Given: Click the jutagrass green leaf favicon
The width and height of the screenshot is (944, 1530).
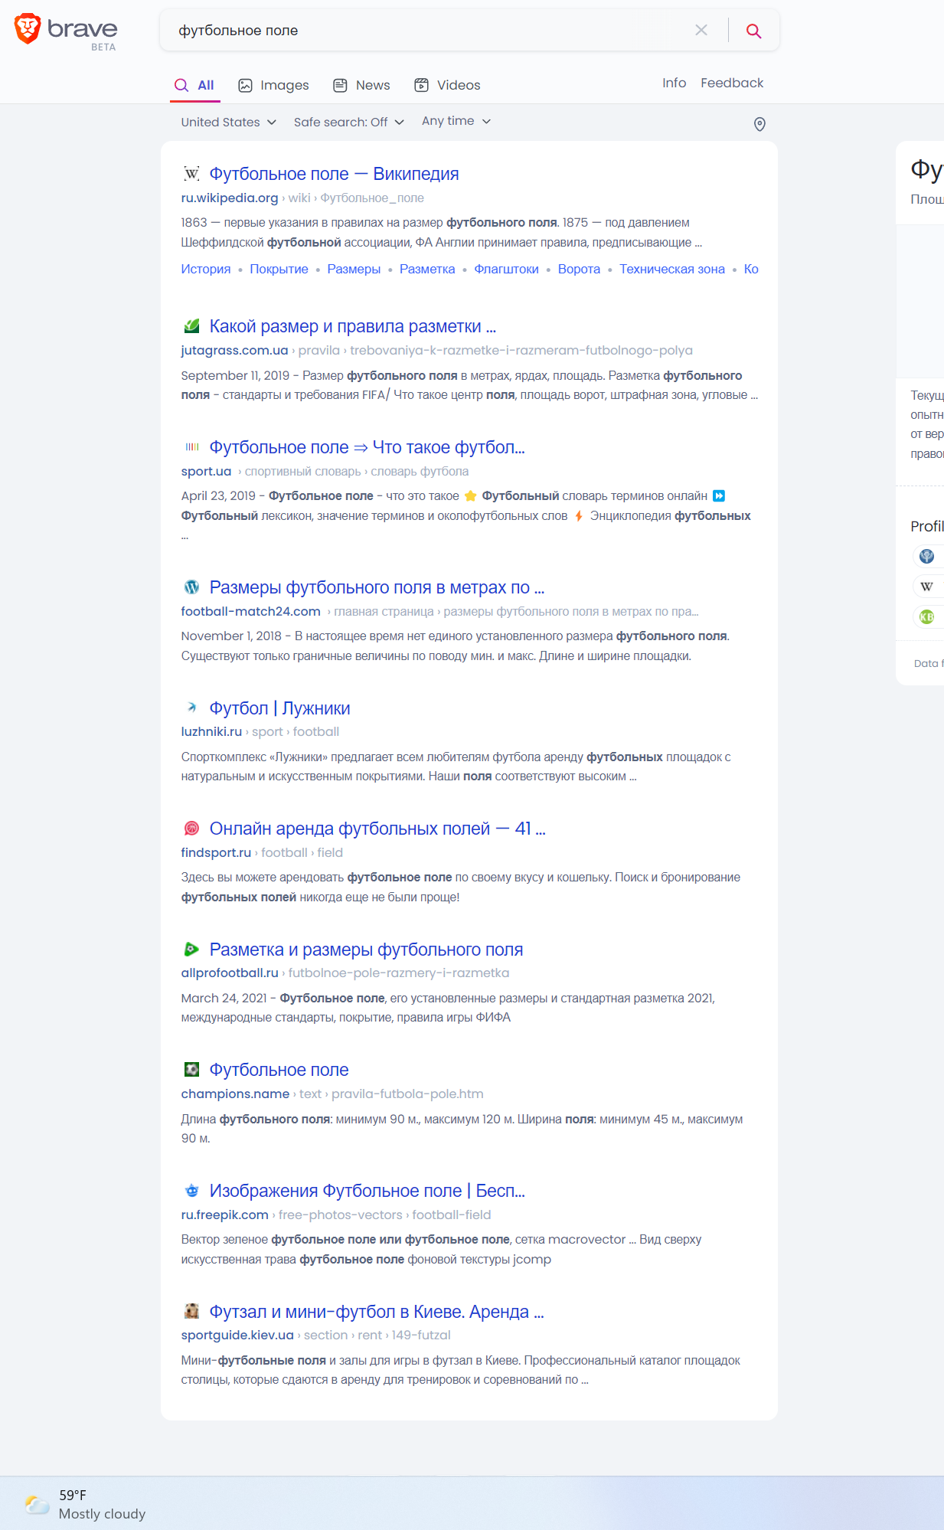Looking at the screenshot, I should (x=191, y=326).
